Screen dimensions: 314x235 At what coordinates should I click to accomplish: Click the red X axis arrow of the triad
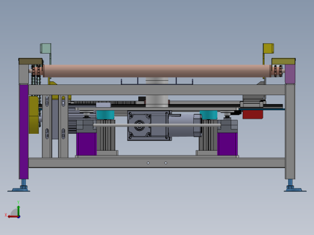click(x=13, y=216)
